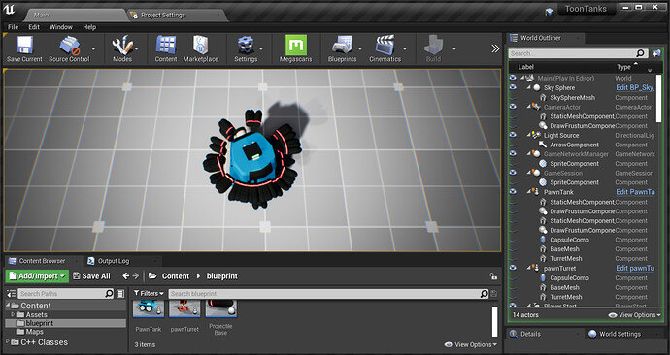Click the Edit PawnTank link
This screenshot has width=670, height=355.
click(x=635, y=192)
